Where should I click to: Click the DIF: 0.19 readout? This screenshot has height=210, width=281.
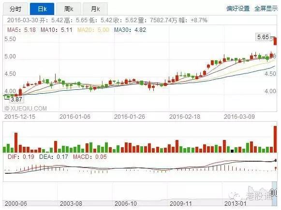tap(21, 157)
